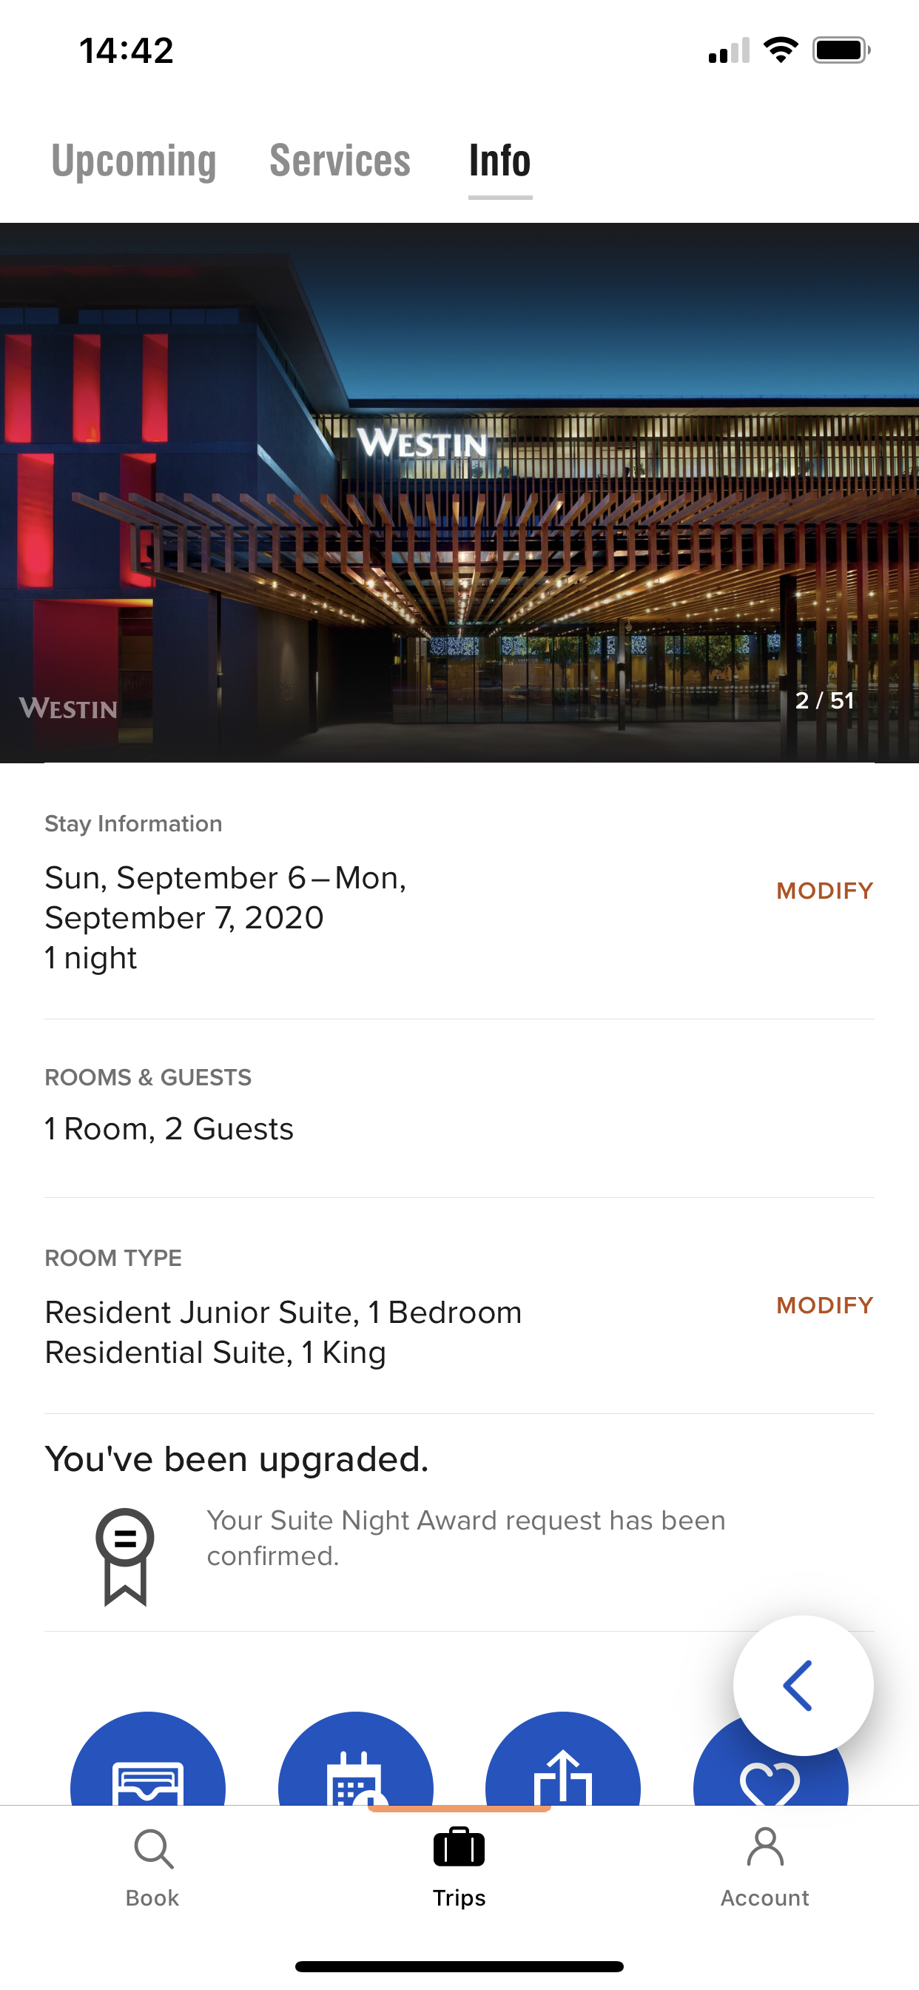Tap the Rooms & Guests row
Viewport: 919px width, 1990px height.
(459, 1108)
